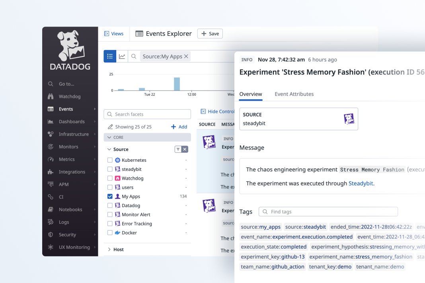This screenshot has height=283, width=425.
Task: Click the Source facet filter icon
Action: pyautogui.click(x=178, y=149)
